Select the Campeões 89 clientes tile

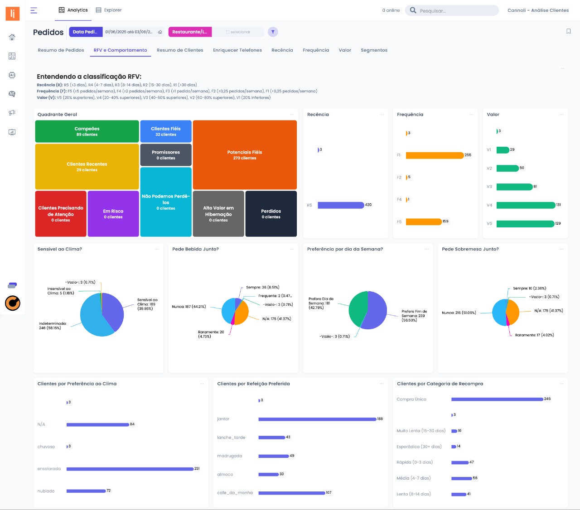pyautogui.click(x=87, y=131)
